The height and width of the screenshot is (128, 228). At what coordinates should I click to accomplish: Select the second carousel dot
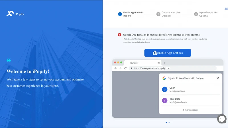pos(169,122)
